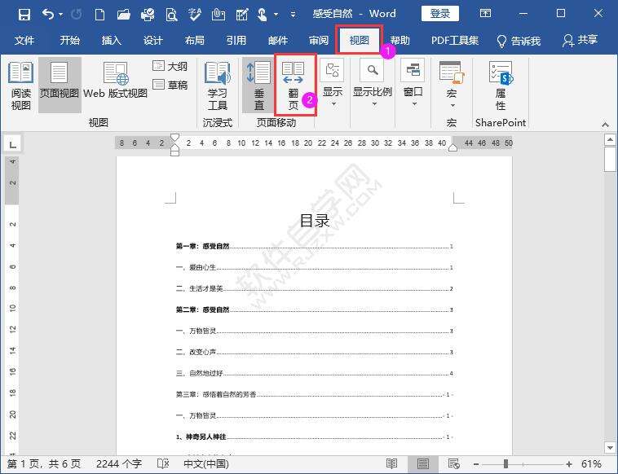618x474 pixels.
Task: Switch to 大纲 outline view
Action: [170, 66]
